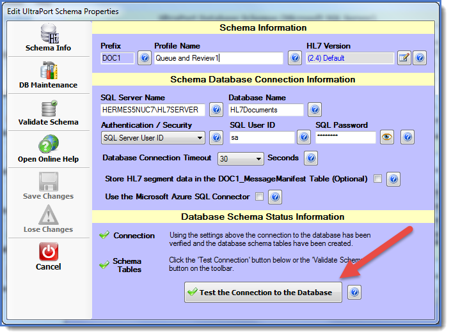Viewport: 451px width, 336px height.
Task: Click the Schema Tables status checkmark
Action: point(104,264)
